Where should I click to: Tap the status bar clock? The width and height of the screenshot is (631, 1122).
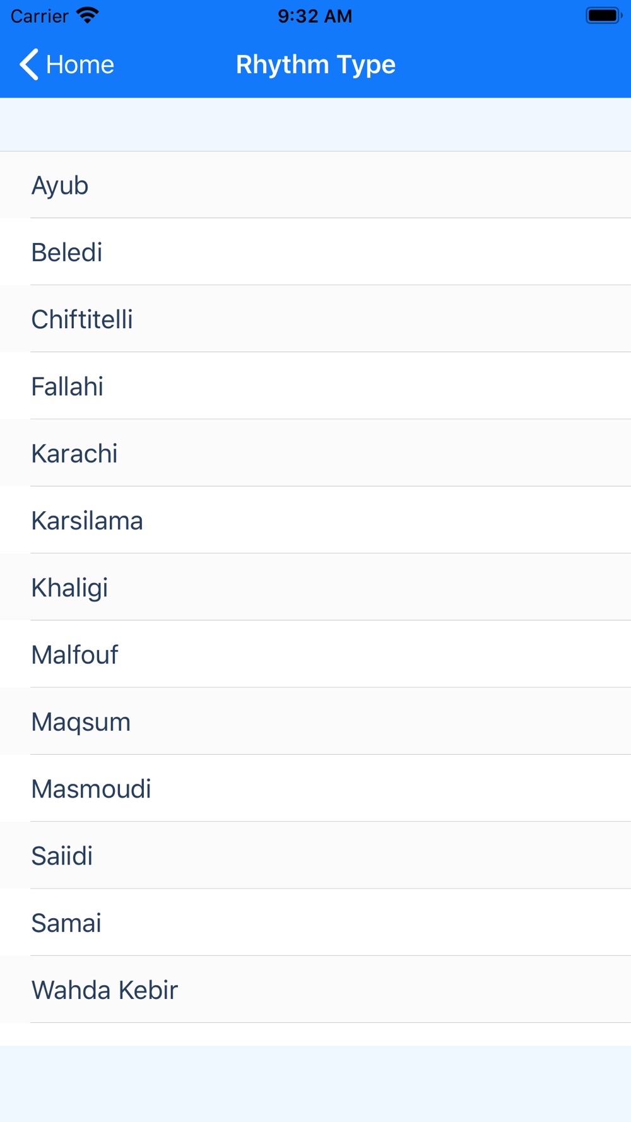[315, 16]
